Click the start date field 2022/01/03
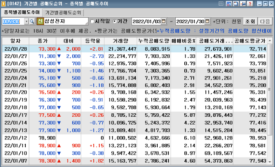275x167 pixels. [147, 21]
